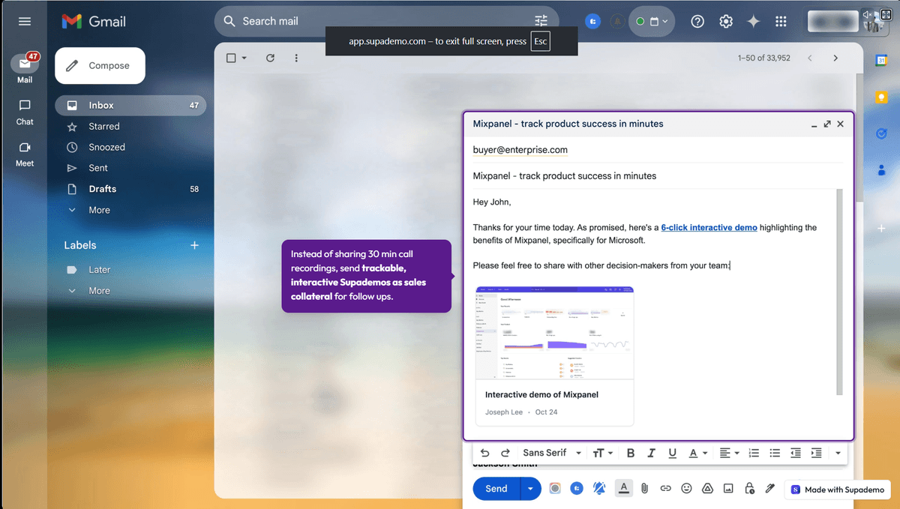Image resolution: width=900 pixels, height=509 pixels.
Task: Open the text size dropdown
Action: pos(602,453)
